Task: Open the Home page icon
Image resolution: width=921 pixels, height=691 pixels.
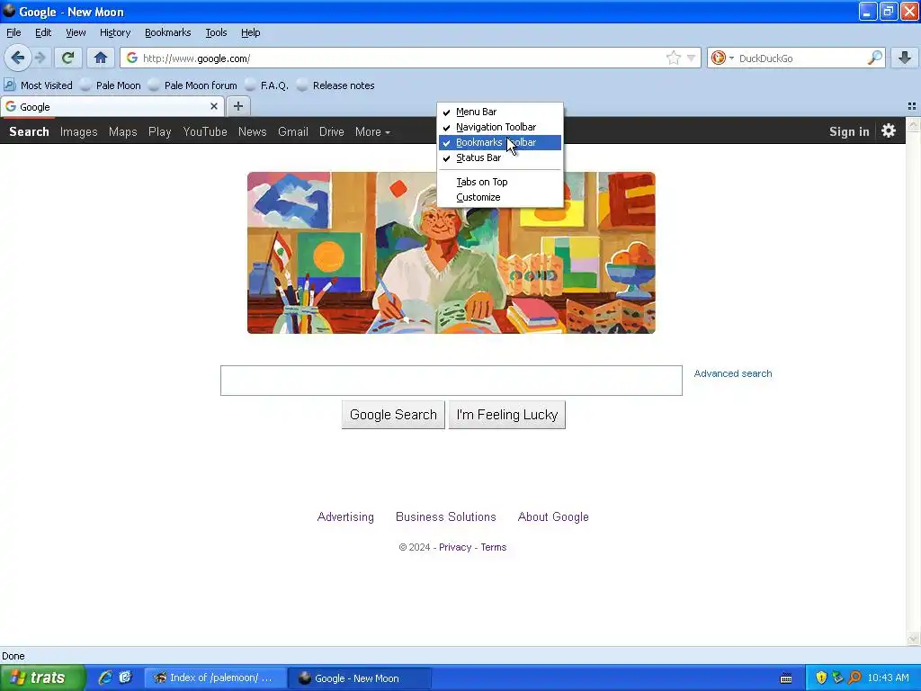Action: [x=101, y=58]
